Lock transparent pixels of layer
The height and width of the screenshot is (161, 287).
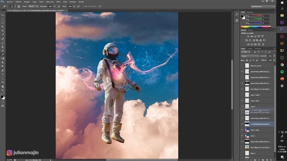[x=247, y=60]
